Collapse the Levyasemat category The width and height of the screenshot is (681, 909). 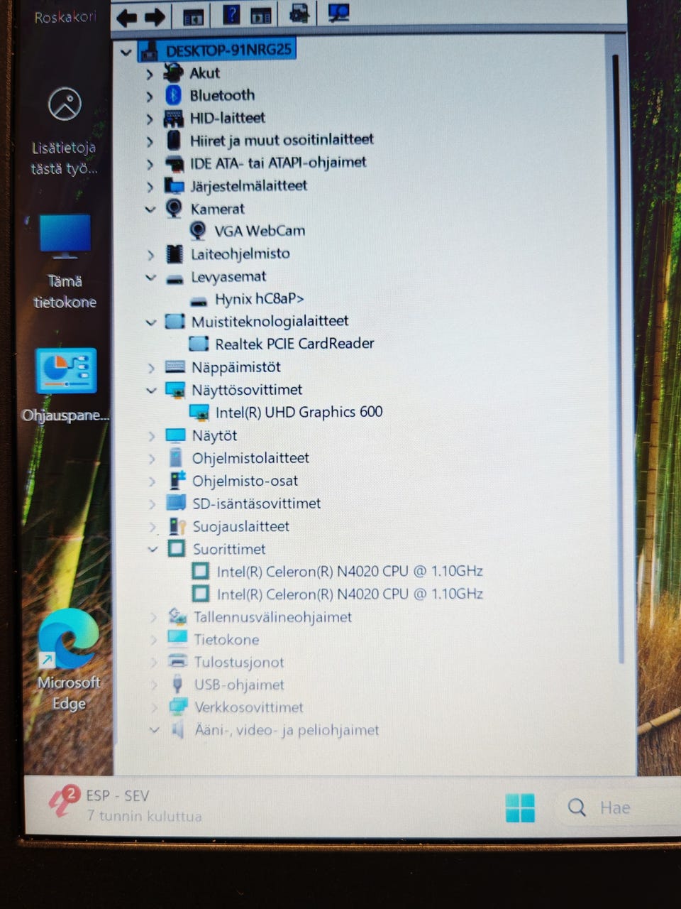click(x=150, y=277)
